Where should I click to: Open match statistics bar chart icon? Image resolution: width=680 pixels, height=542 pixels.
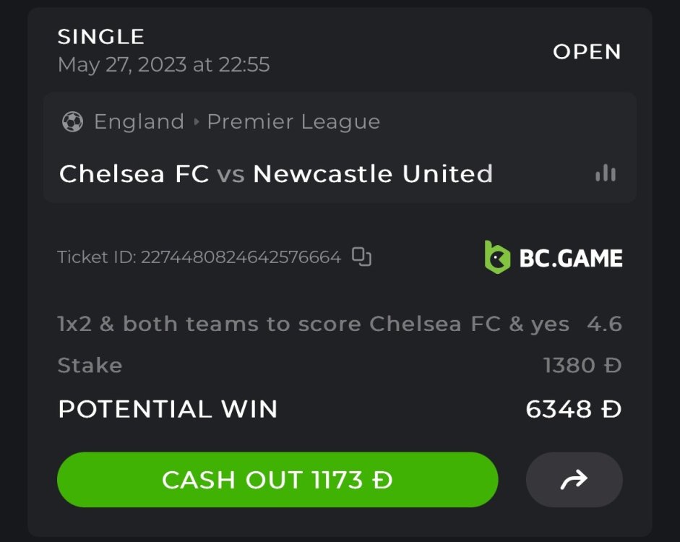tap(606, 173)
